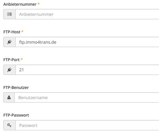
Task: Click the FTP-Port field label
Action: tap(11, 60)
